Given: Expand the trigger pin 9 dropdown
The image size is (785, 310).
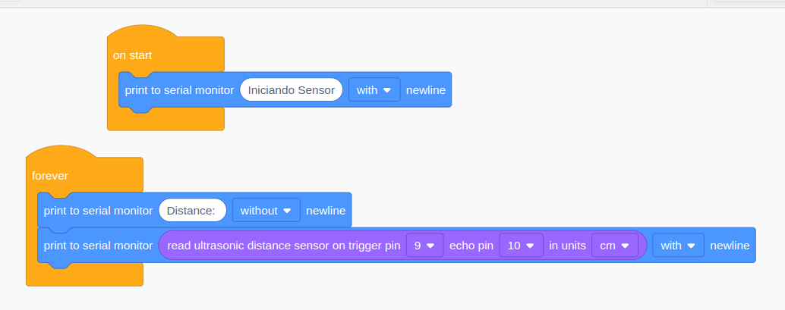Looking at the screenshot, I should point(424,246).
